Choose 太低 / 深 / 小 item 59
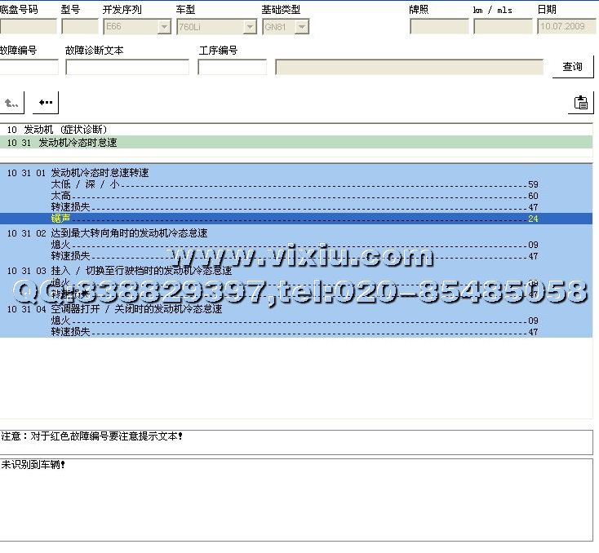Viewport: 599px width, 553px height. click(86, 184)
